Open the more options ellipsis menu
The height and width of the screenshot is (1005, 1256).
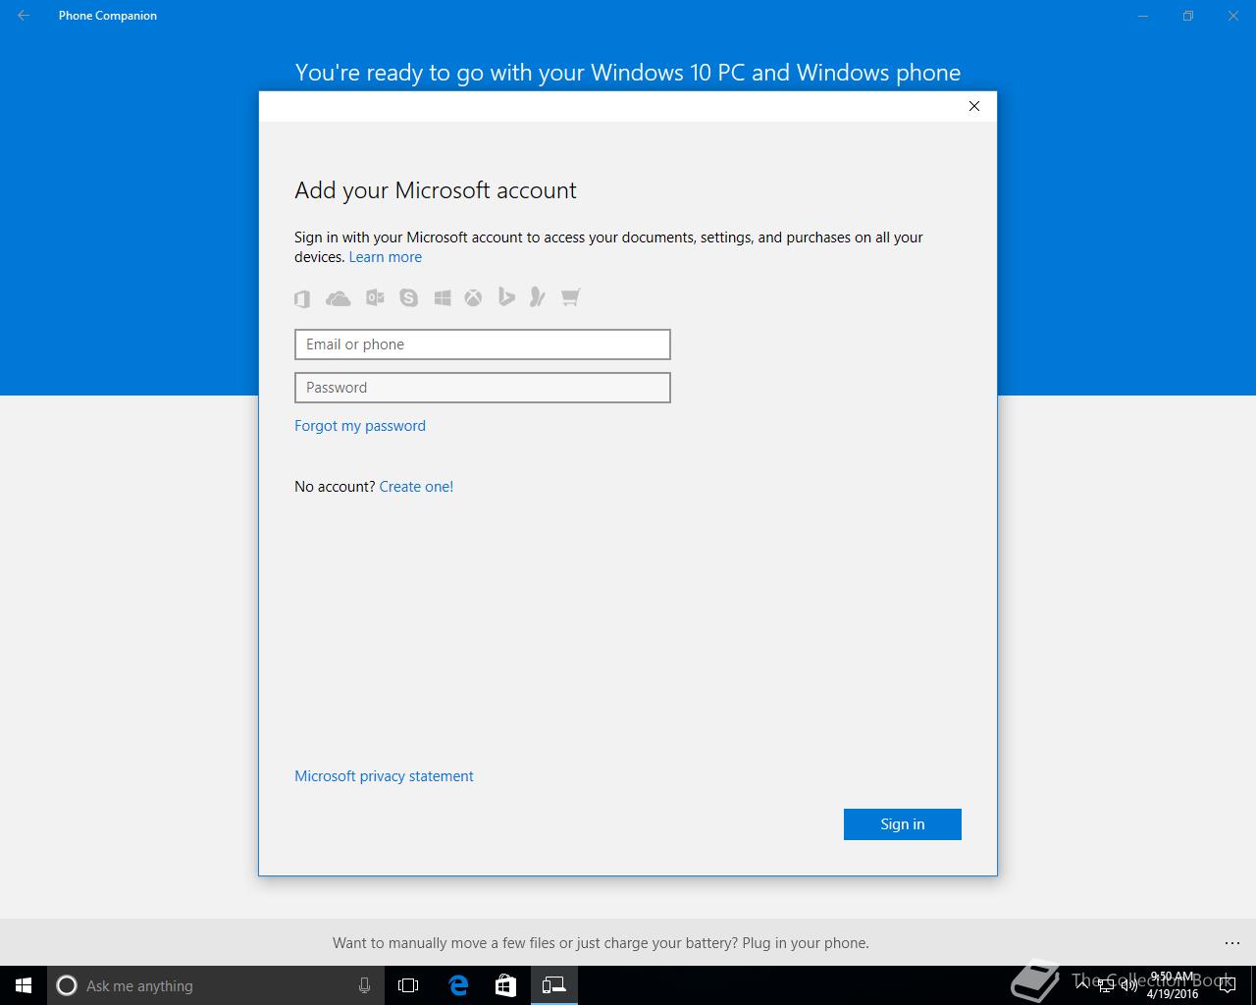point(1232,943)
